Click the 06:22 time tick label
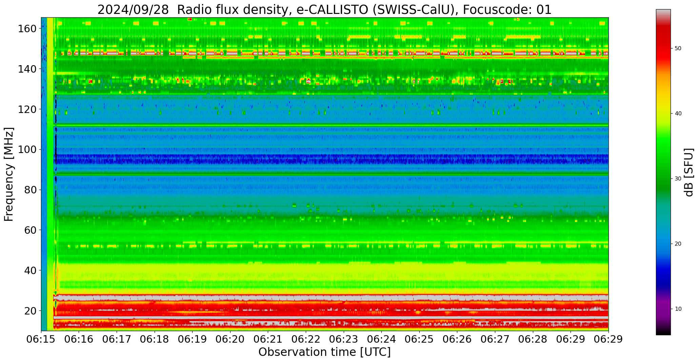 click(x=306, y=340)
